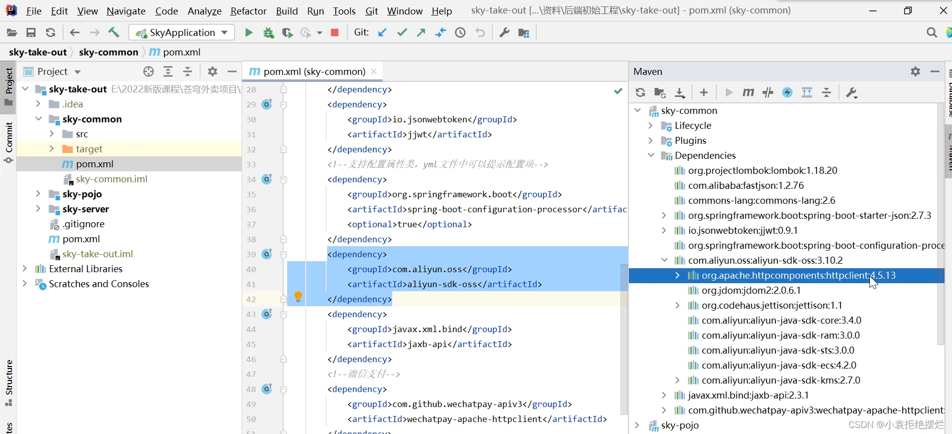Expand Maven Lifecycle node
Viewport: 952px width, 434px height.
(x=651, y=125)
